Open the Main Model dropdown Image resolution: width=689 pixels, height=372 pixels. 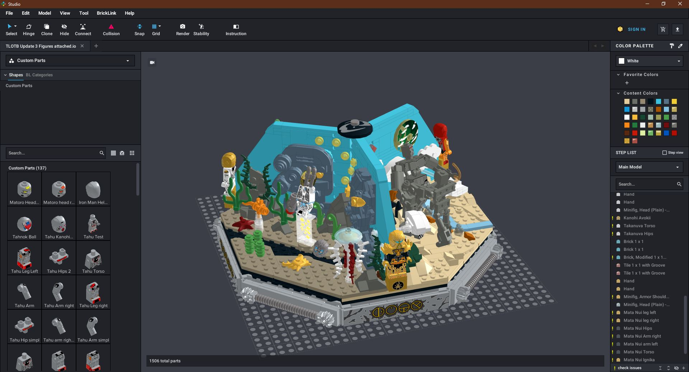coord(649,167)
